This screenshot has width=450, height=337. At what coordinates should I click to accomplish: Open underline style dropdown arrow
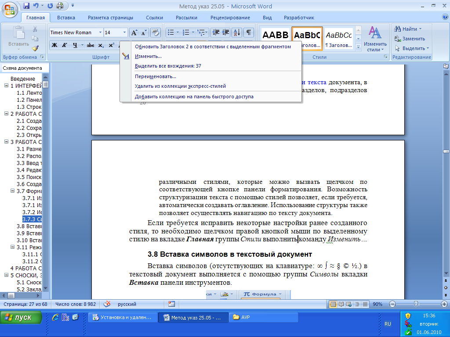[82, 45]
